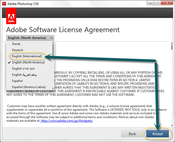This screenshot has height=142, width=175.
Task: Click the license text scroll-up arrow
Action: pos(172,43)
